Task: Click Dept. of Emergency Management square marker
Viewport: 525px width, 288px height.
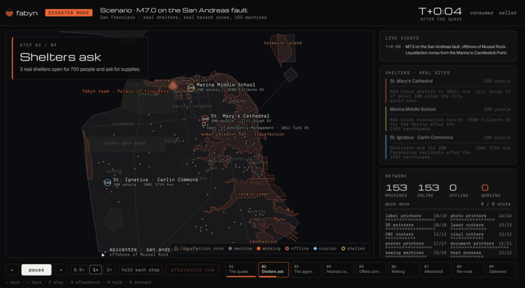Action: pos(204,124)
